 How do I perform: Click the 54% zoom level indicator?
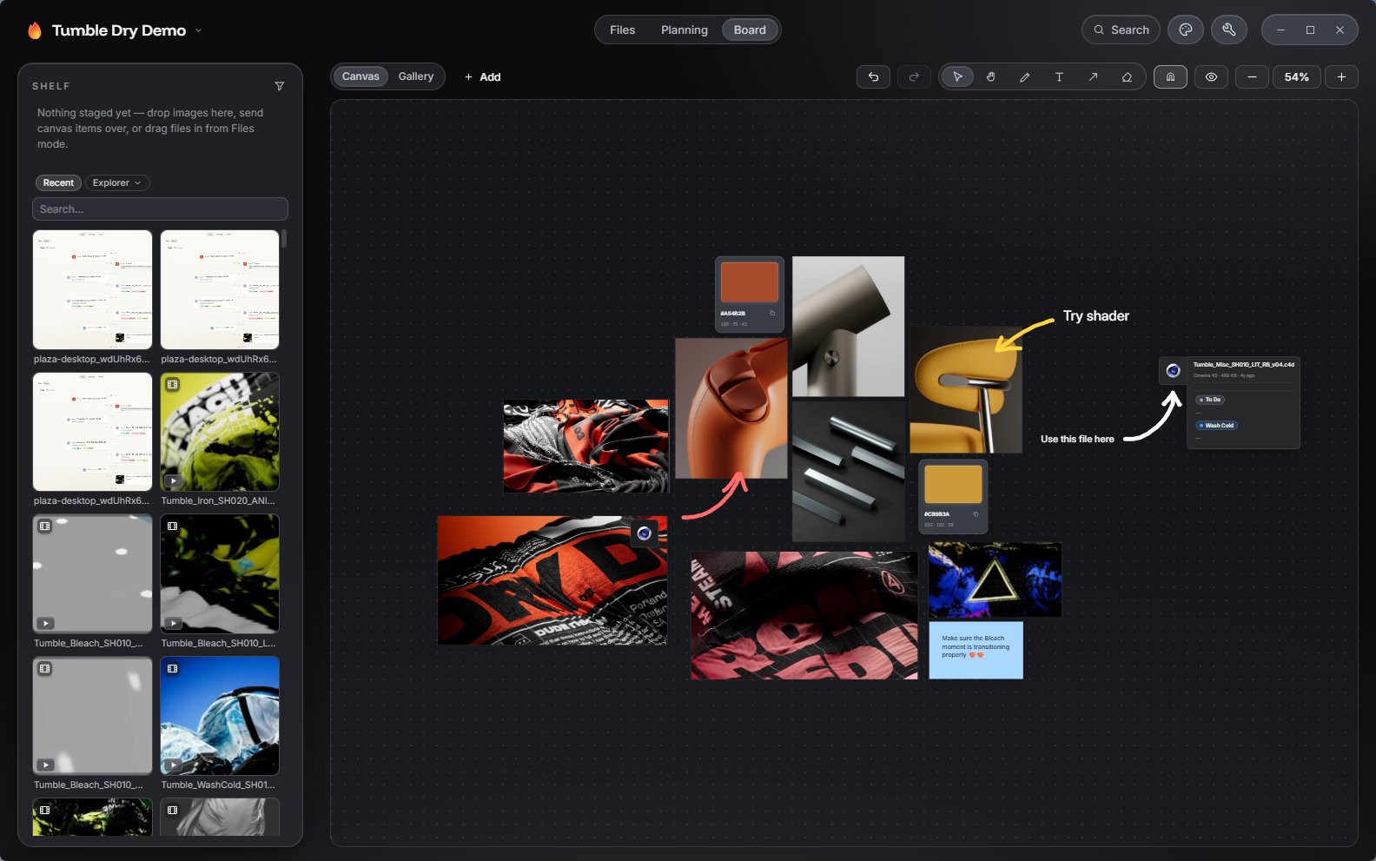click(x=1297, y=76)
